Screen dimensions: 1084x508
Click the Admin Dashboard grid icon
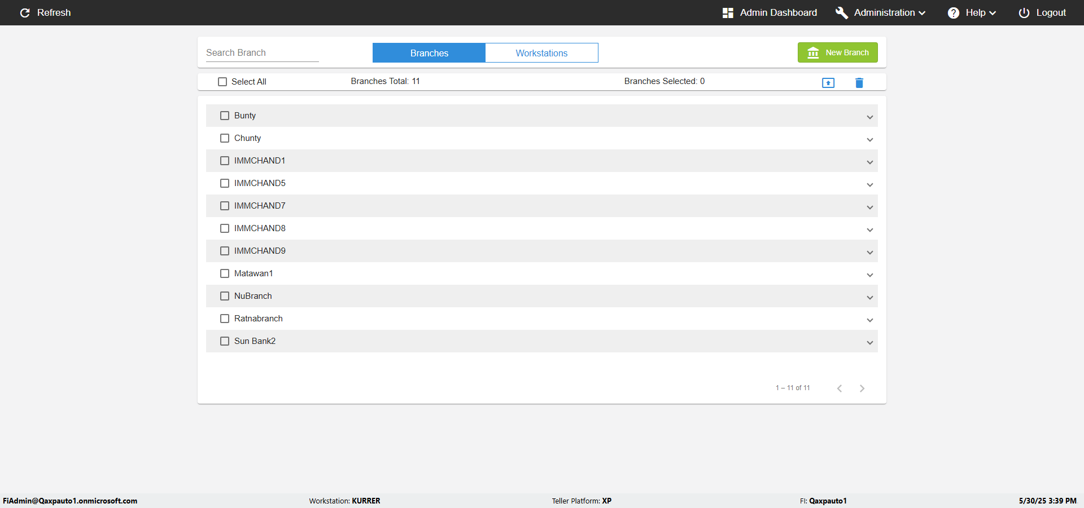[x=728, y=13]
